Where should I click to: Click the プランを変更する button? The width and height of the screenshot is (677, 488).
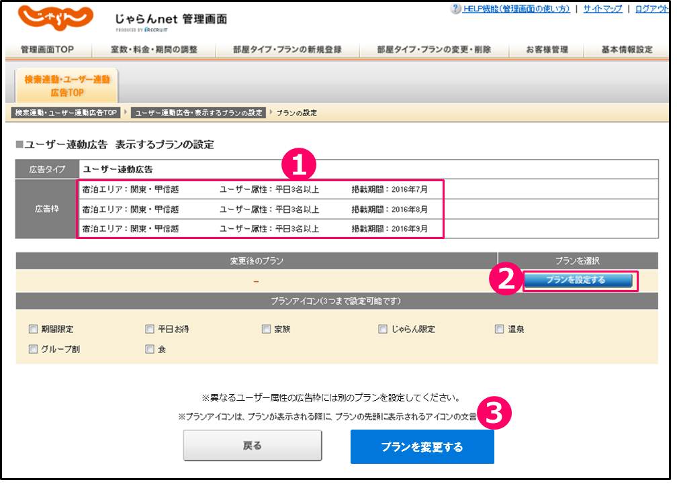[422, 447]
